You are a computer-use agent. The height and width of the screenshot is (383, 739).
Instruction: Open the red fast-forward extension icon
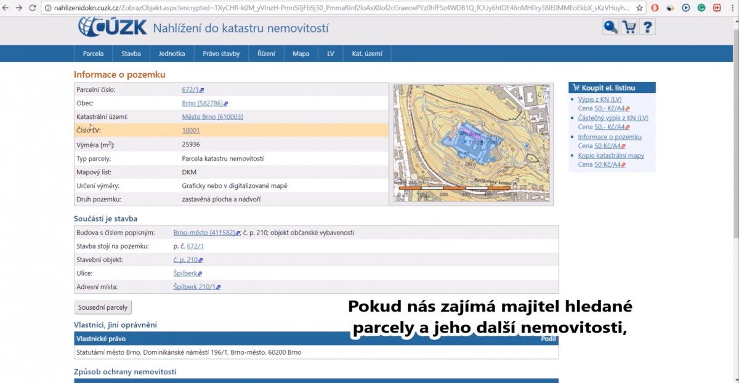(x=717, y=8)
